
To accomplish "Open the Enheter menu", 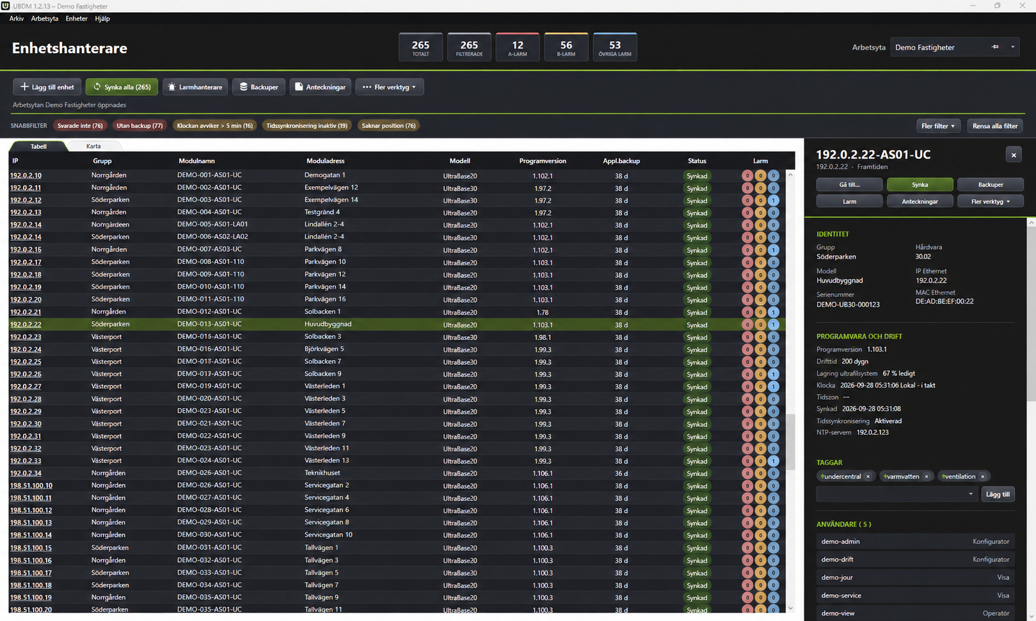I will click(x=77, y=19).
